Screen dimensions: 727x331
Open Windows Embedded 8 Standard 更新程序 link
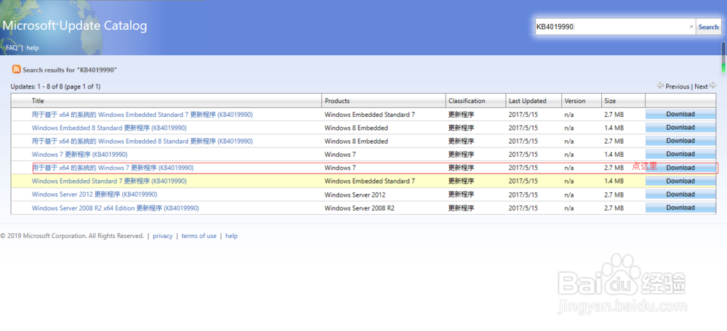point(109,128)
